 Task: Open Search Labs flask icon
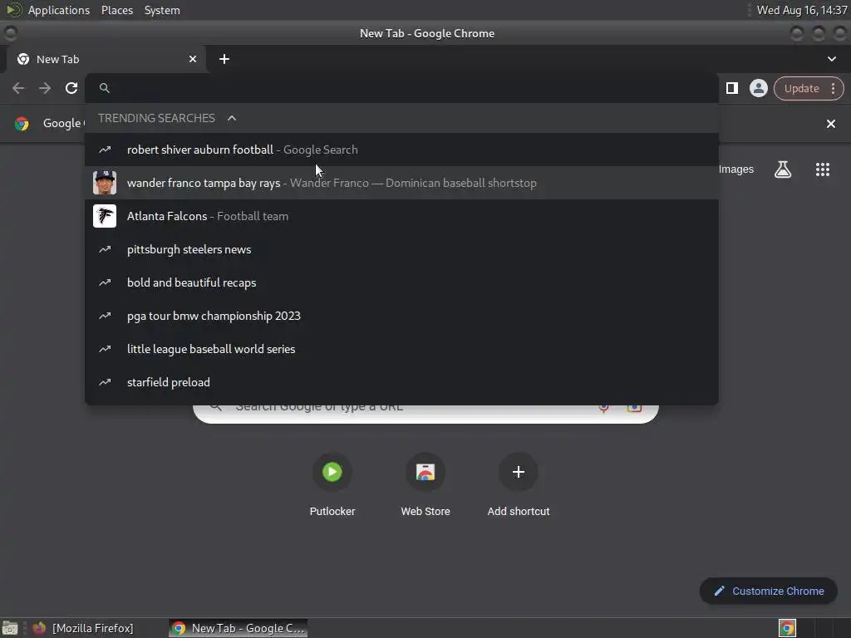(783, 169)
